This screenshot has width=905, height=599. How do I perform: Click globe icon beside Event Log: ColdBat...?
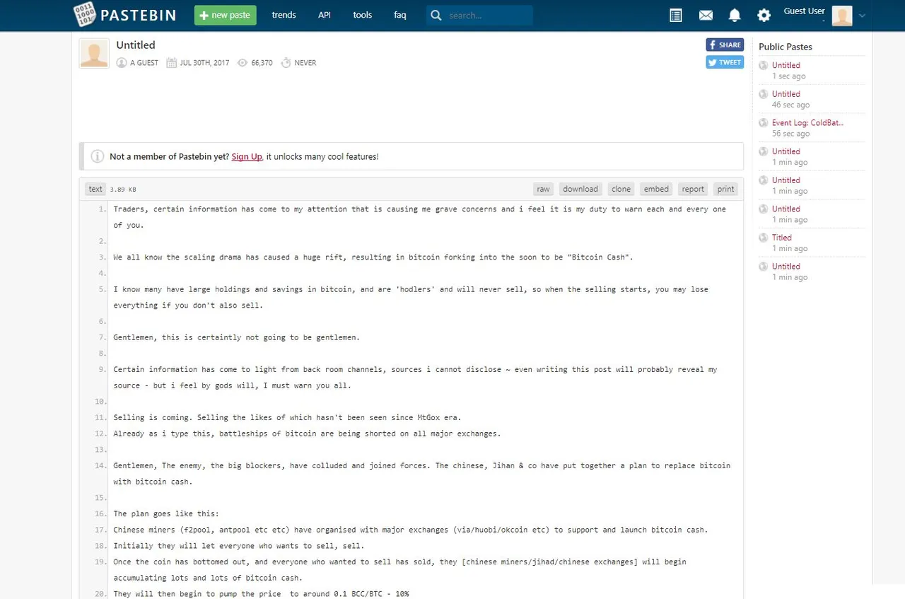pyautogui.click(x=764, y=123)
